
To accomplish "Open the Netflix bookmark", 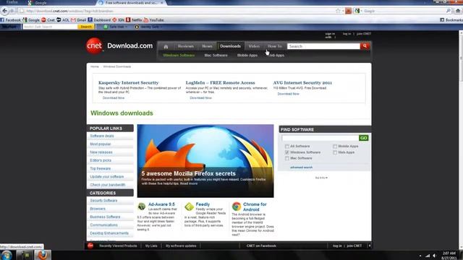I will 134,20.
